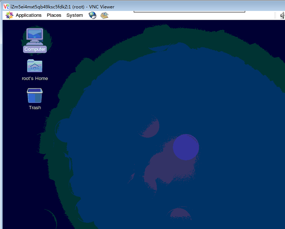Click the CentOS logo beside Applications
The width and height of the screenshot is (285, 229).
[x=9, y=15]
